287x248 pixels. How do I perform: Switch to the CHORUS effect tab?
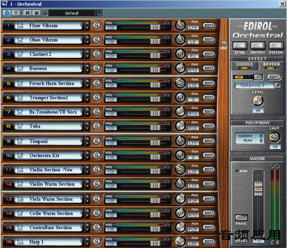244,66
